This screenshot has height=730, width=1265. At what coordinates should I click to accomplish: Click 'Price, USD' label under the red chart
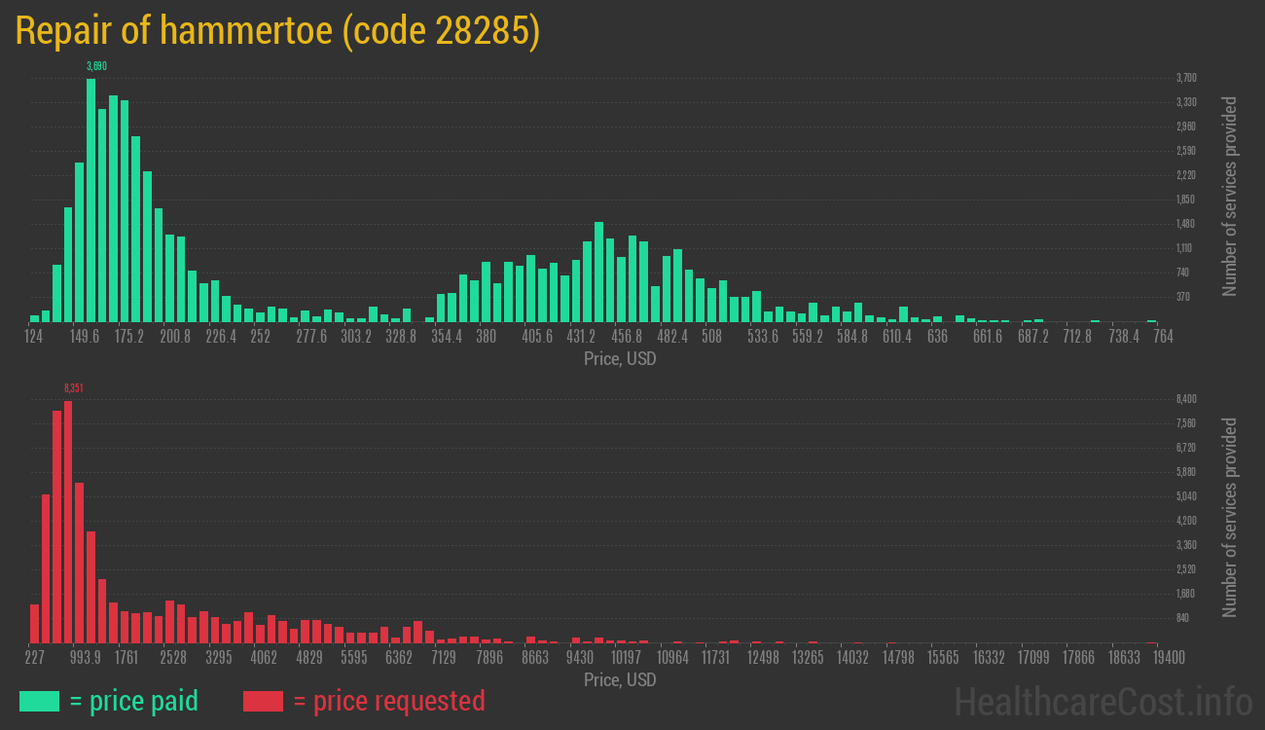[x=620, y=679]
